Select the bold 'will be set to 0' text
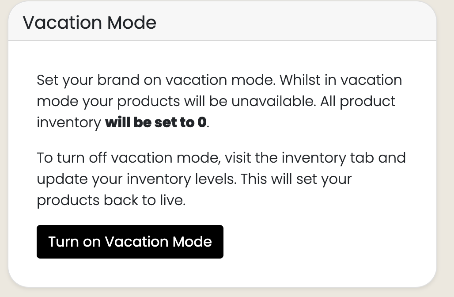This screenshot has height=297, width=454. tap(156, 122)
